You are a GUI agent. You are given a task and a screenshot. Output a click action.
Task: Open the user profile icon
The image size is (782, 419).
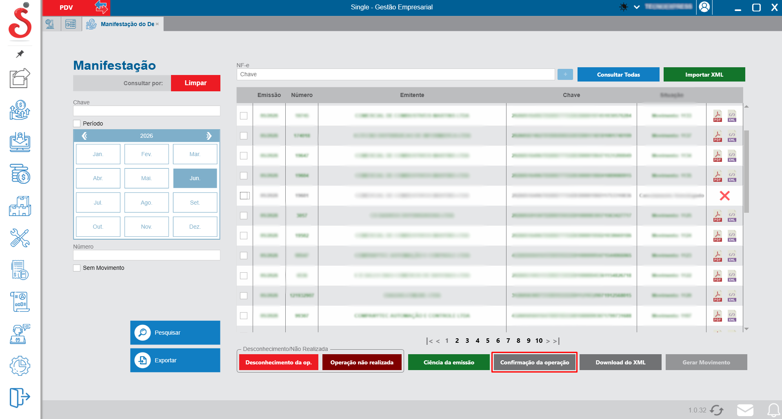(x=704, y=7)
